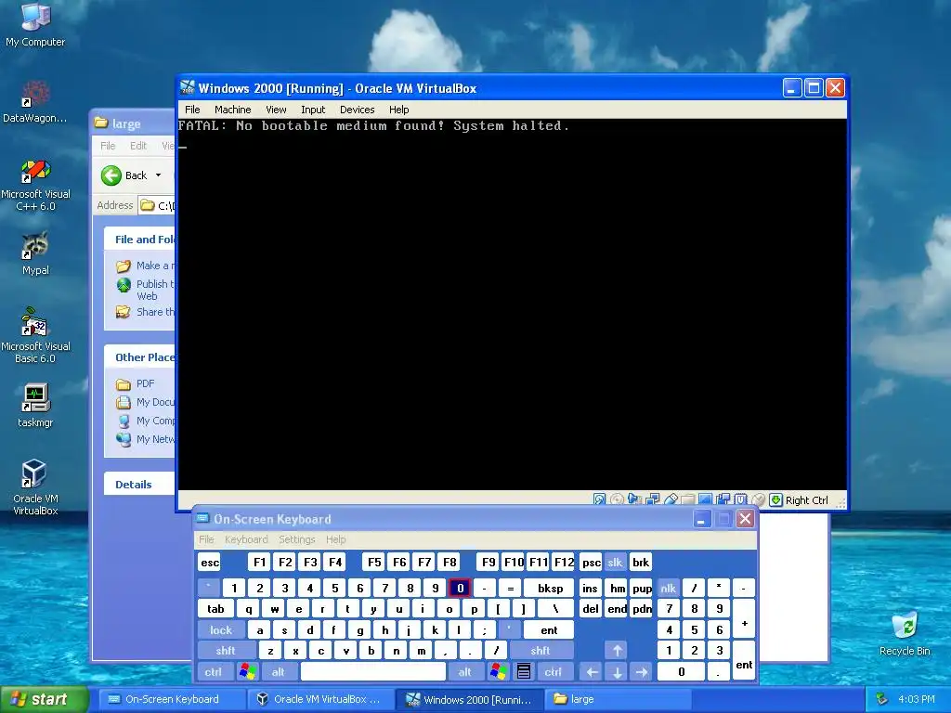The image size is (951, 713).
Task: Toggle the nlk num lock key
Action: [669, 588]
